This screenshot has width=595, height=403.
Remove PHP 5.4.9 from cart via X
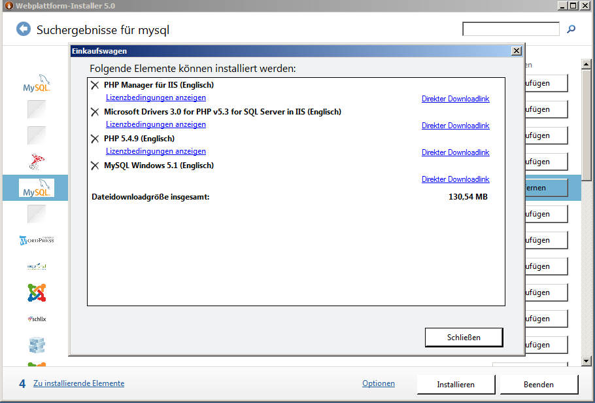click(x=95, y=139)
